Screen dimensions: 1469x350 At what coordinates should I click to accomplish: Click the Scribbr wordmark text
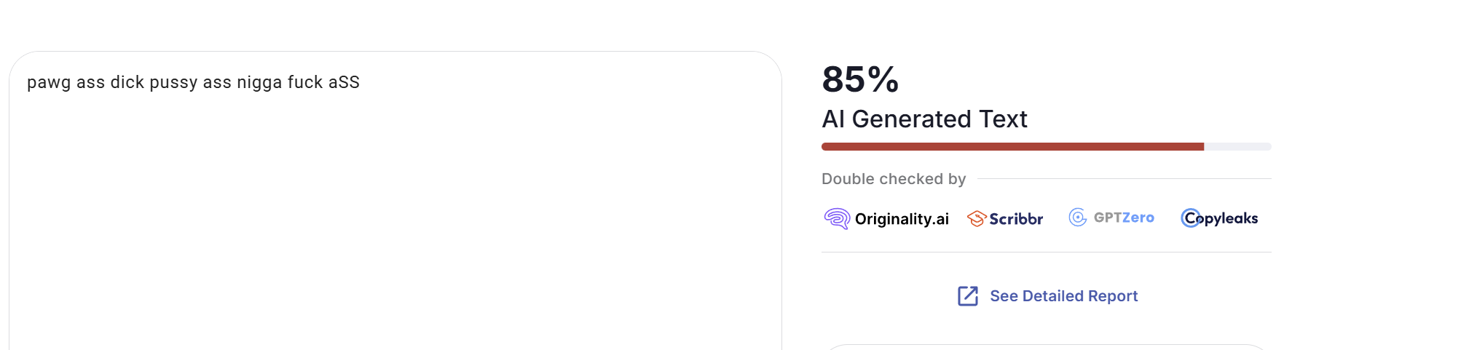pyautogui.click(x=1016, y=219)
